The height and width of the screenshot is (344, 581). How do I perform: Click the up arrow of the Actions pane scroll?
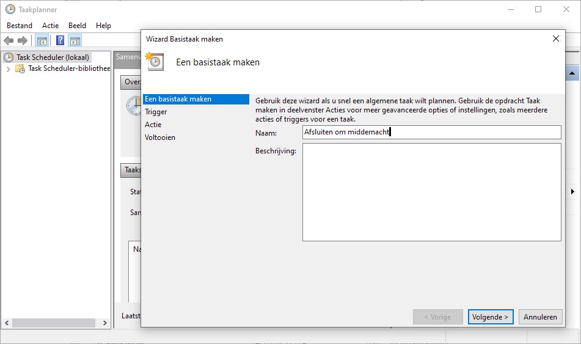[x=572, y=73]
